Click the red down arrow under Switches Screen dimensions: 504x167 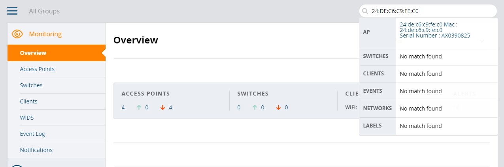[x=278, y=107]
